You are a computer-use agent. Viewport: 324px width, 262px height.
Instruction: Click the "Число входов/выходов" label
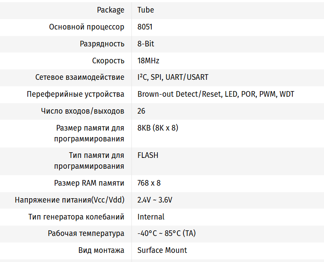click(x=82, y=111)
